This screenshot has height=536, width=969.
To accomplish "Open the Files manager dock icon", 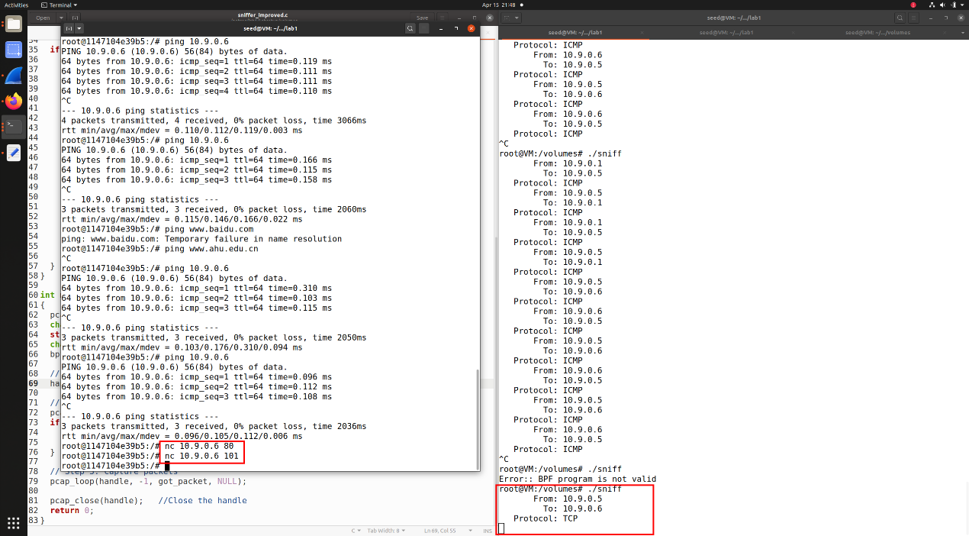I will pos(14,24).
